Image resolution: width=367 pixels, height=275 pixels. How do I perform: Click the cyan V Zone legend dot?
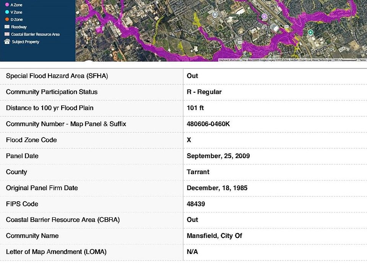point(7,12)
